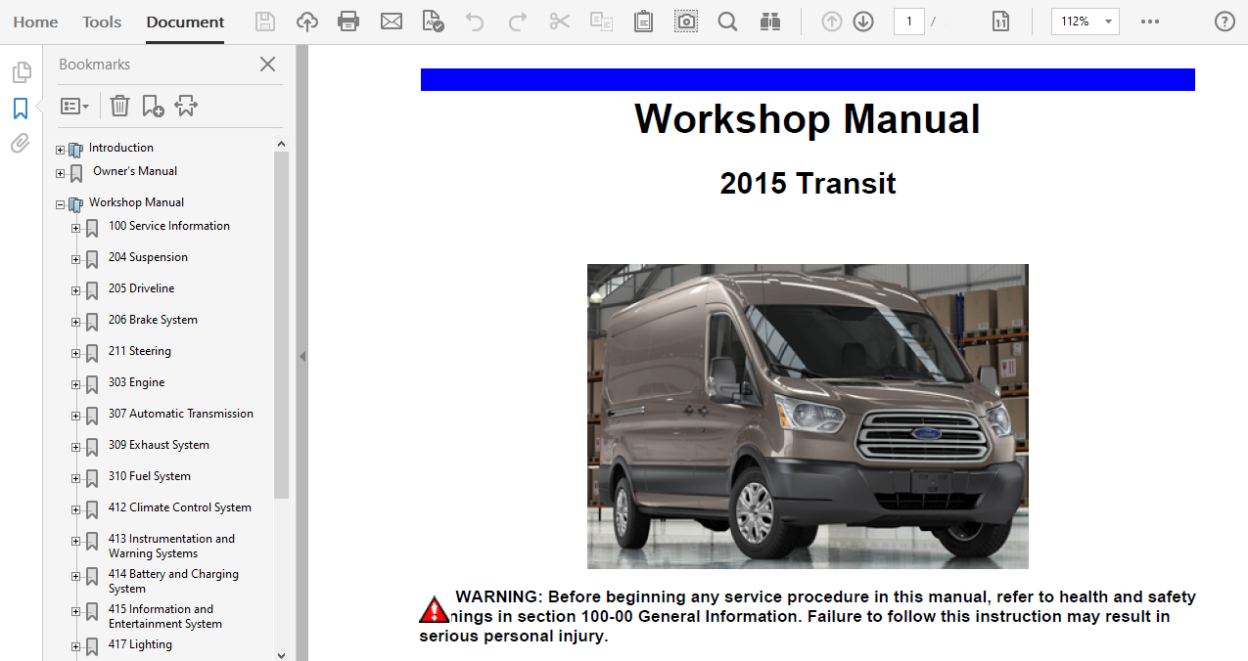Viewport: 1248px width, 661px height.
Task: Open the 206 Brake System bookmark
Action: [153, 320]
